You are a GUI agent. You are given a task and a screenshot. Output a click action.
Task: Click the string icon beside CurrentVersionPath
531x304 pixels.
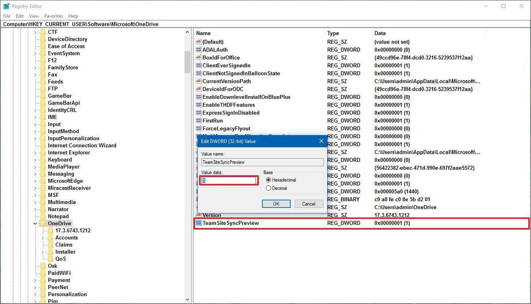coord(198,81)
